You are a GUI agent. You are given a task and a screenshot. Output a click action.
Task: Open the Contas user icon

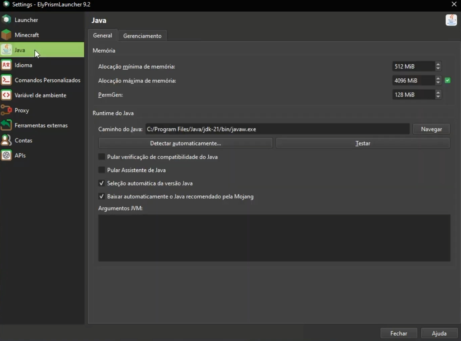tap(6, 140)
